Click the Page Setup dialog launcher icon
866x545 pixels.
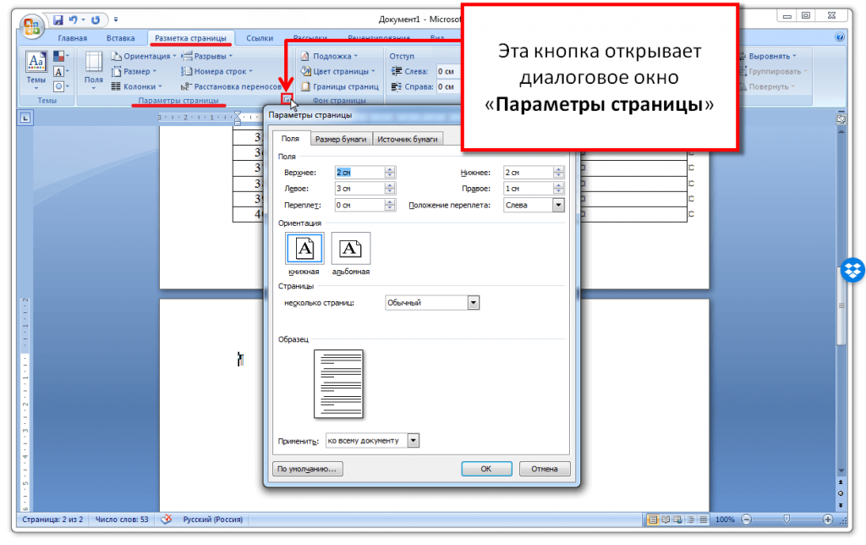(288, 100)
